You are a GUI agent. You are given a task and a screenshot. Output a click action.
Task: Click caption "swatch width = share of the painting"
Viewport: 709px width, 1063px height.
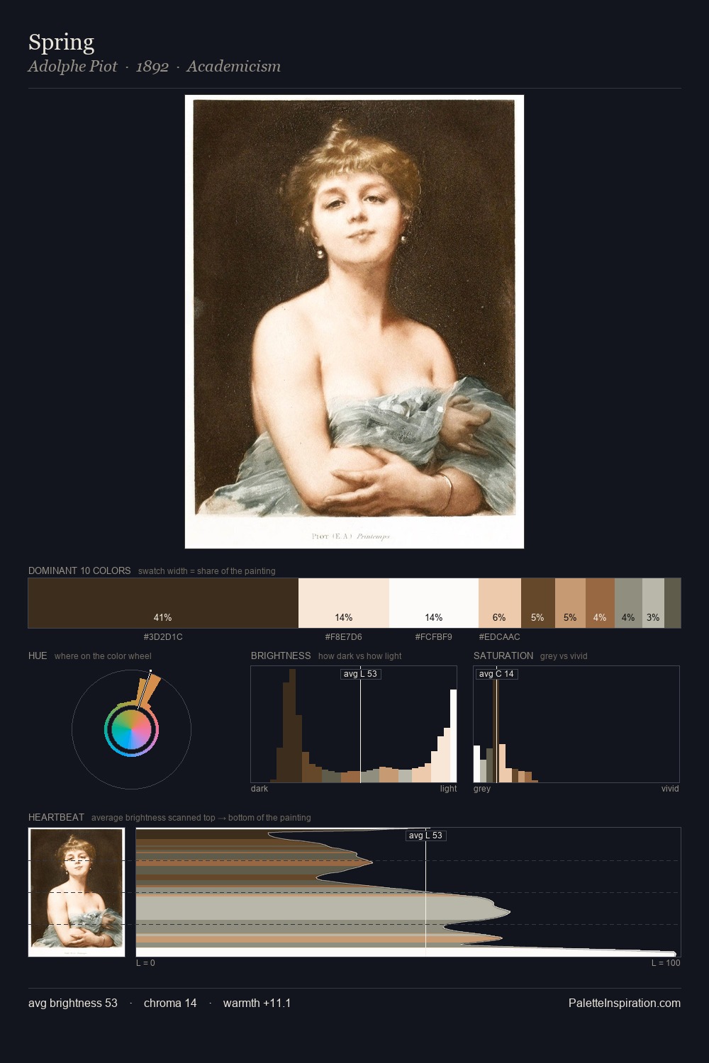point(207,571)
